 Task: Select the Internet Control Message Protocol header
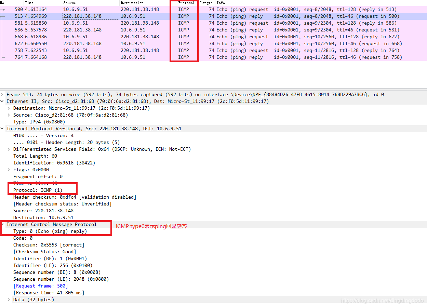click(52, 224)
